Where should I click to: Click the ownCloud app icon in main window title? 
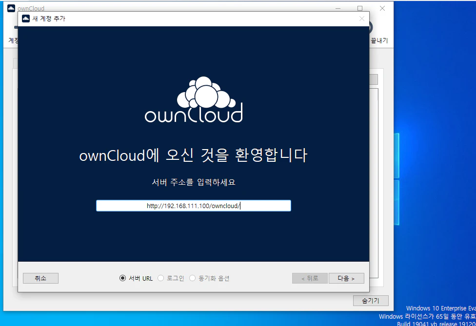11,8
